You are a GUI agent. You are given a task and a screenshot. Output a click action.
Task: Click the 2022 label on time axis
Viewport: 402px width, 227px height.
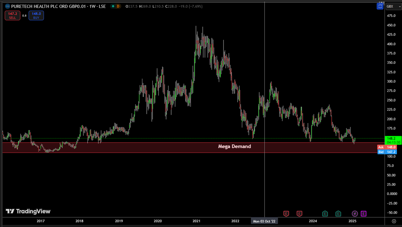(x=236, y=221)
